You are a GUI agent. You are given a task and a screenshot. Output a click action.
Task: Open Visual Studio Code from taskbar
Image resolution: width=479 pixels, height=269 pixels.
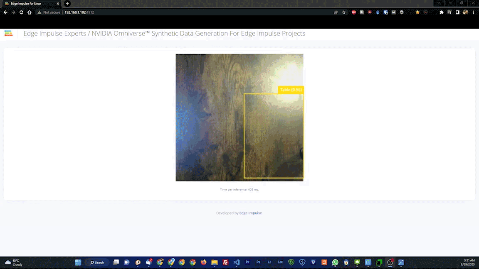[237, 262]
